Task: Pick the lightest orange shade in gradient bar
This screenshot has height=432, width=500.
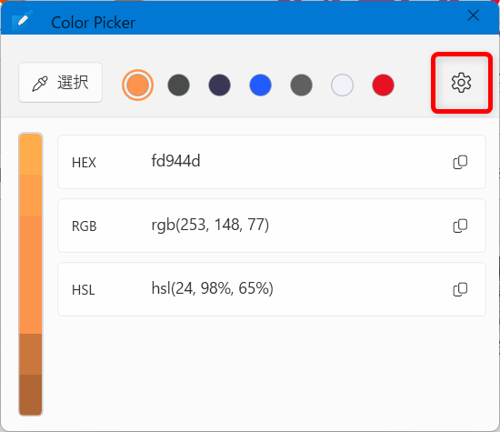Action: (x=31, y=154)
